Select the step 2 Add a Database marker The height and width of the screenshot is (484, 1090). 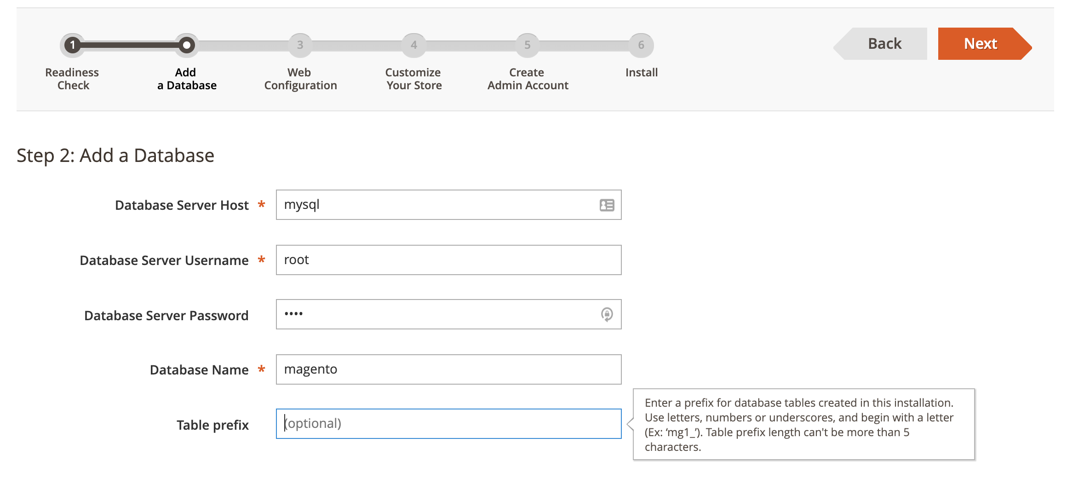(186, 45)
